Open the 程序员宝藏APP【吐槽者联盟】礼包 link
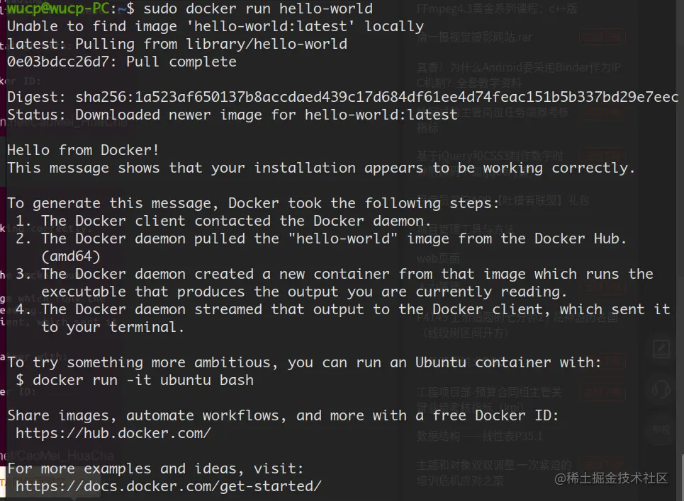This screenshot has height=501, width=684. tap(503, 201)
